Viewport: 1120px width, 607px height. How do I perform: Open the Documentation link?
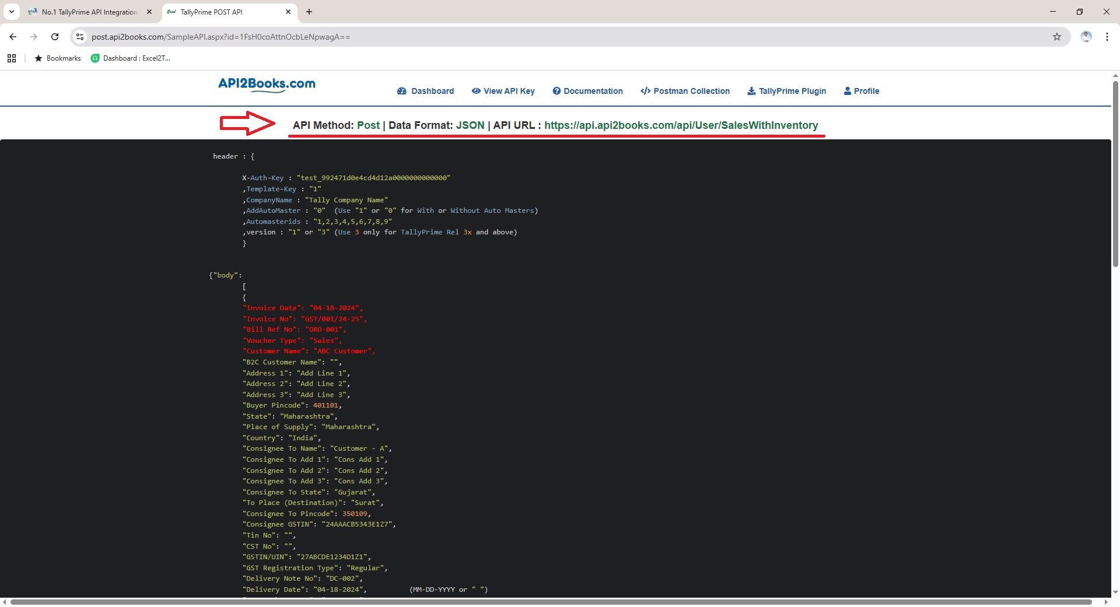[x=587, y=91]
